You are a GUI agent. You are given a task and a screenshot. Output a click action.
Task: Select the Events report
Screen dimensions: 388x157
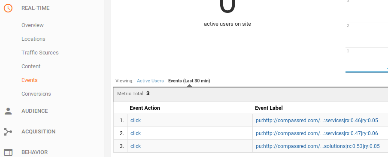pyautogui.click(x=30, y=80)
